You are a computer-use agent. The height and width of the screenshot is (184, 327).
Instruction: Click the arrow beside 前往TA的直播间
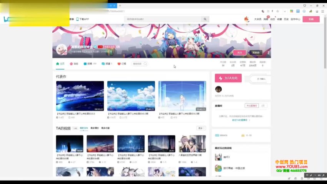tap(249, 120)
